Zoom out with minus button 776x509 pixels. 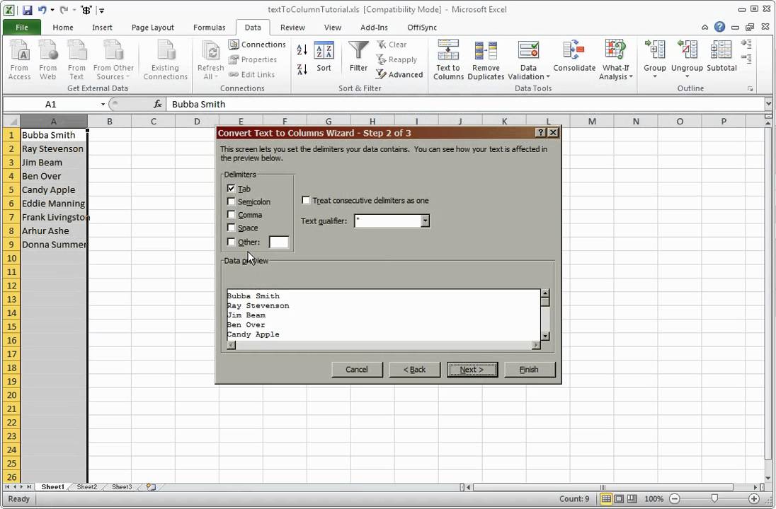[x=675, y=498]
